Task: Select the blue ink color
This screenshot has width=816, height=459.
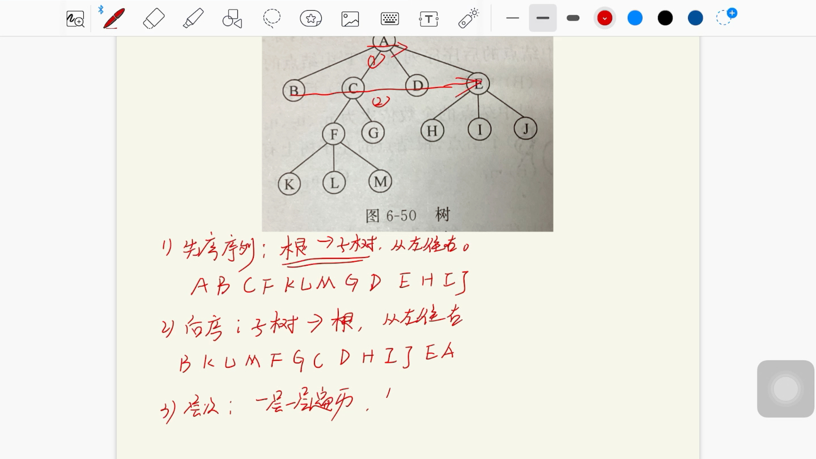Action: 635,18
